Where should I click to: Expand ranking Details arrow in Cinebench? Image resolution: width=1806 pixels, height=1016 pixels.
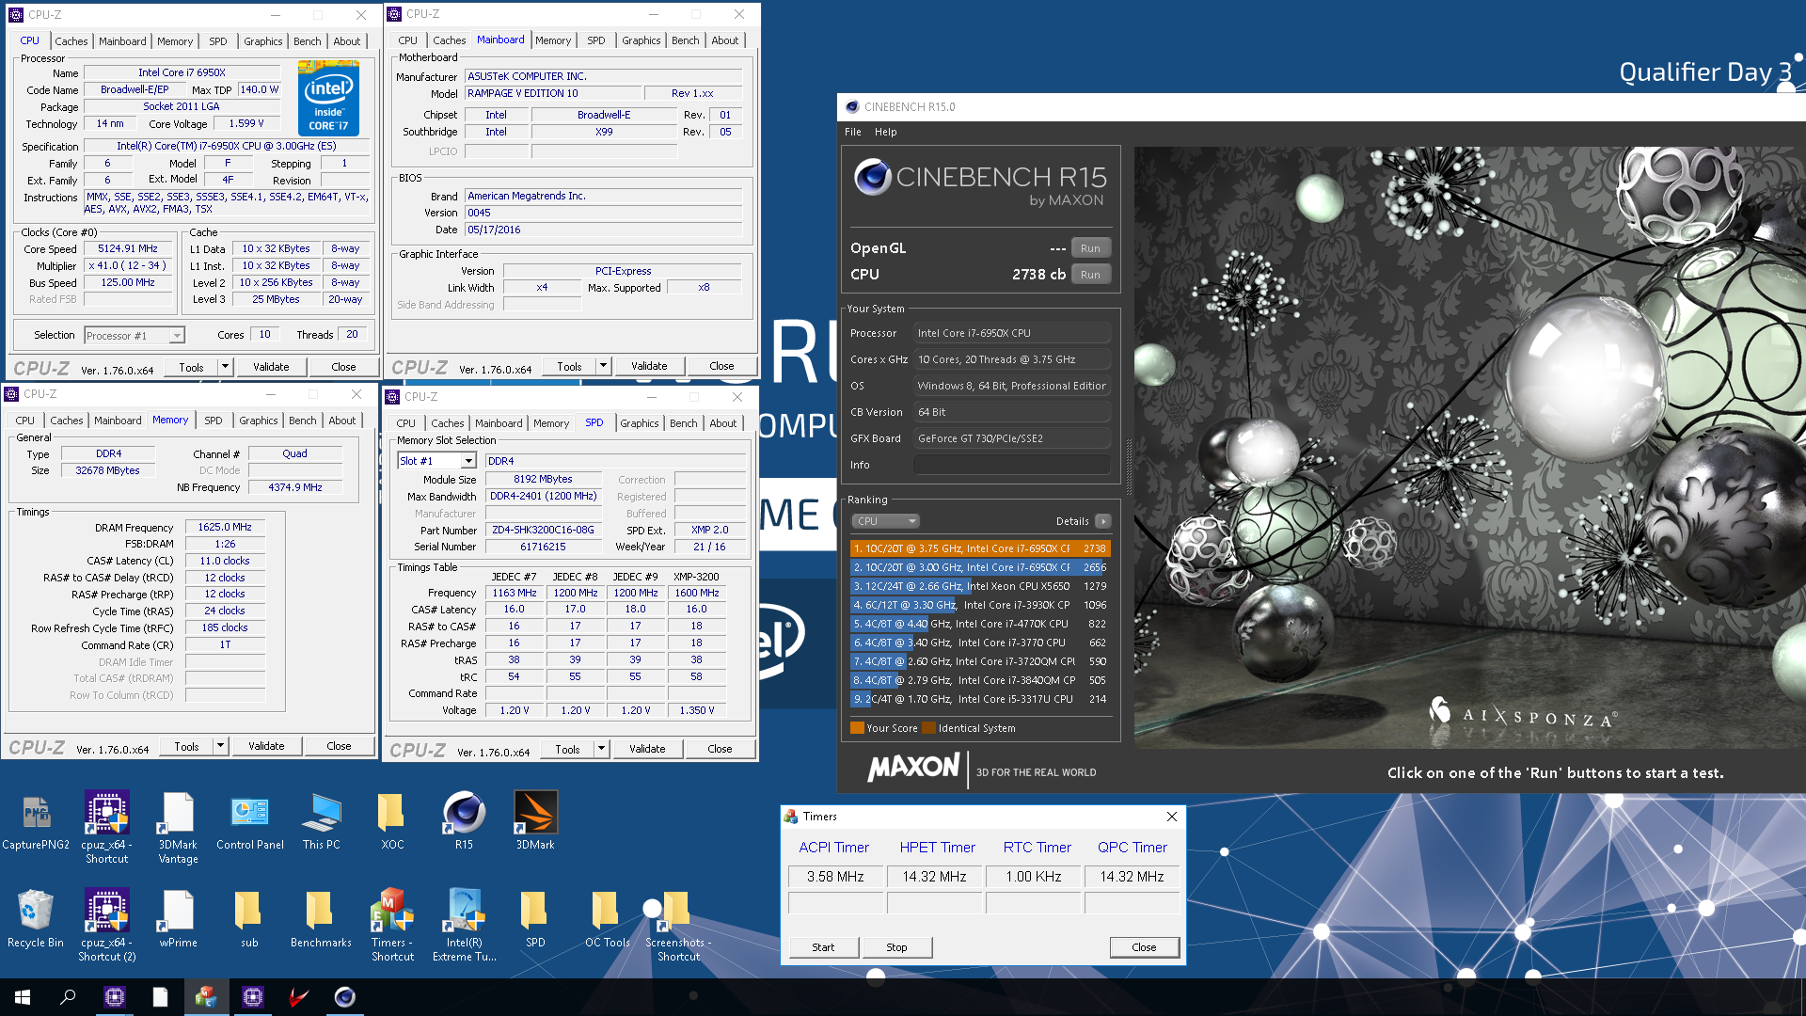pos(1103,521)
